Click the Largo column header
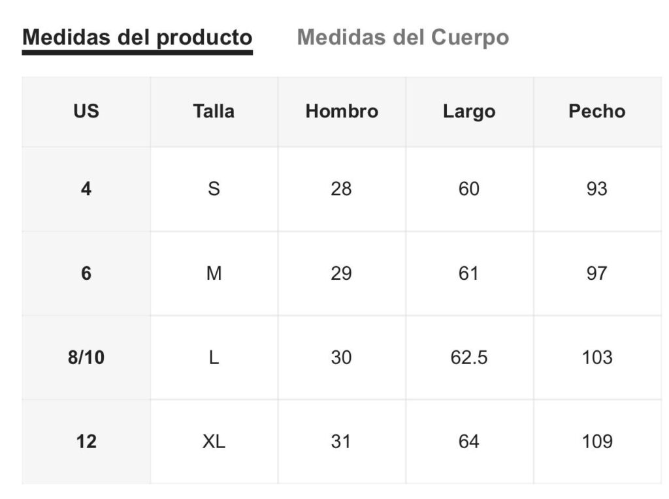 click(469, 112)
